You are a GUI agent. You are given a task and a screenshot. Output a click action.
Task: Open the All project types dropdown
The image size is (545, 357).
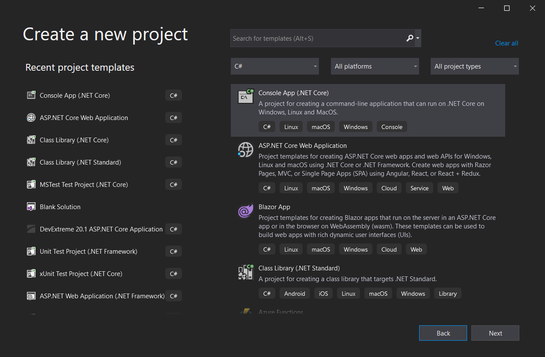pos(474,66)
